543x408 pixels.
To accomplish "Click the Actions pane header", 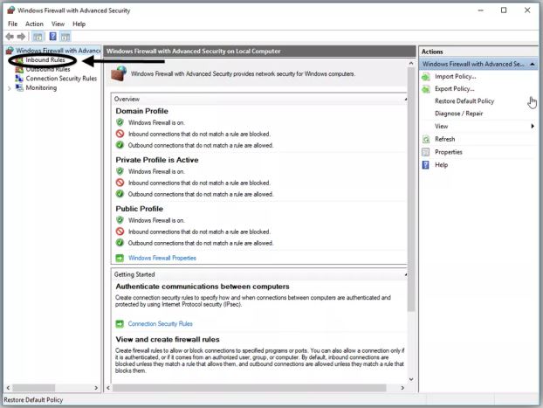I will pos(478,52).
